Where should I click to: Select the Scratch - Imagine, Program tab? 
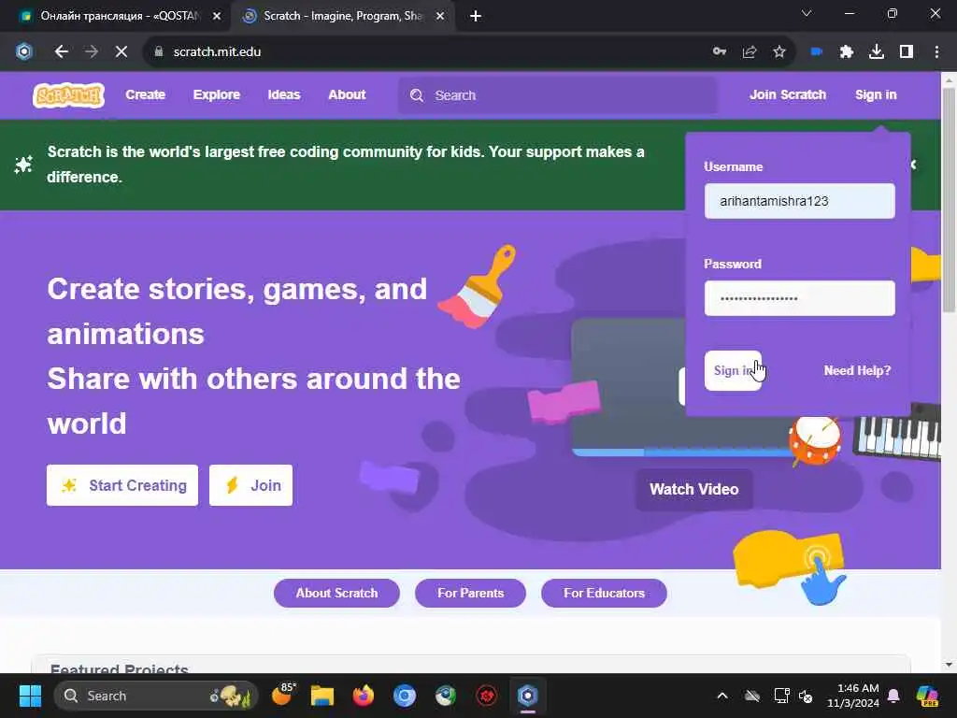pos(342,16)
